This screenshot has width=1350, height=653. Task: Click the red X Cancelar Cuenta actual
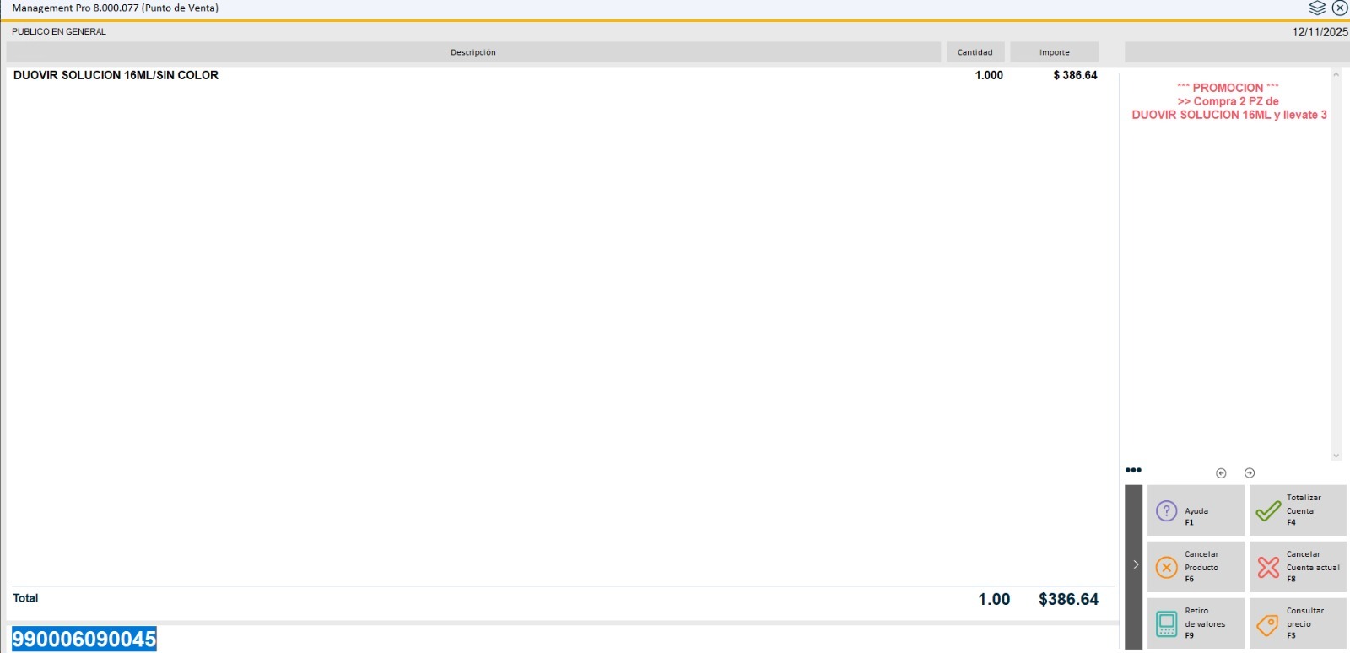click(x=1268, y=567)
